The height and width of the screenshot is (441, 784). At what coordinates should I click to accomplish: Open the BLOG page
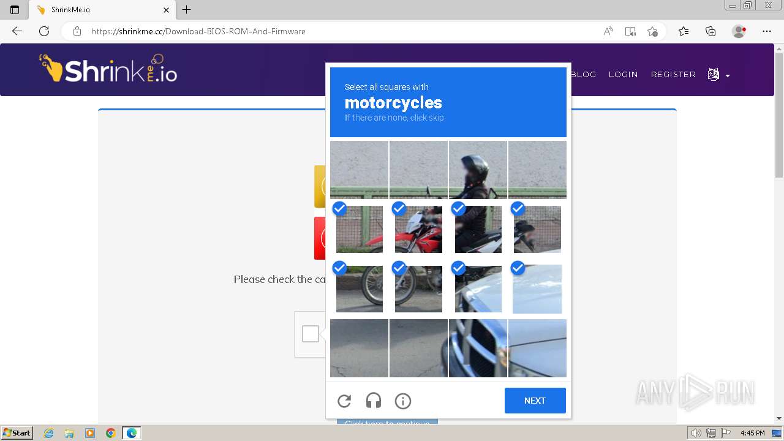[583, 74]
